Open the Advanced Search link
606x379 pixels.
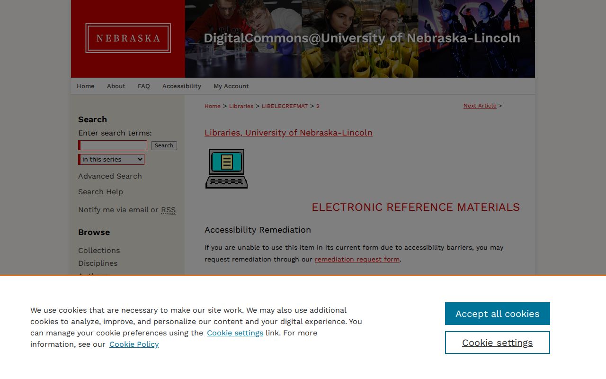pyautogui.click(x=110, y=176)
